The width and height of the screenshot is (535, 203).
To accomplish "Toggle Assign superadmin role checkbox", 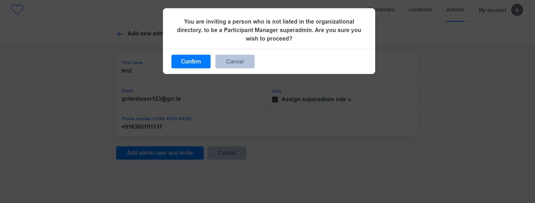I will coord(275,100).
